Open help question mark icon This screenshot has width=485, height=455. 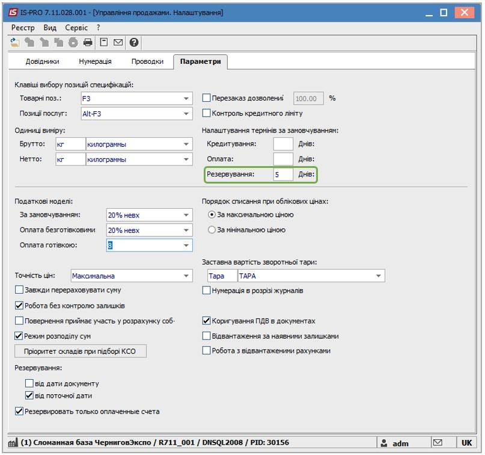[x=134, y=42]
